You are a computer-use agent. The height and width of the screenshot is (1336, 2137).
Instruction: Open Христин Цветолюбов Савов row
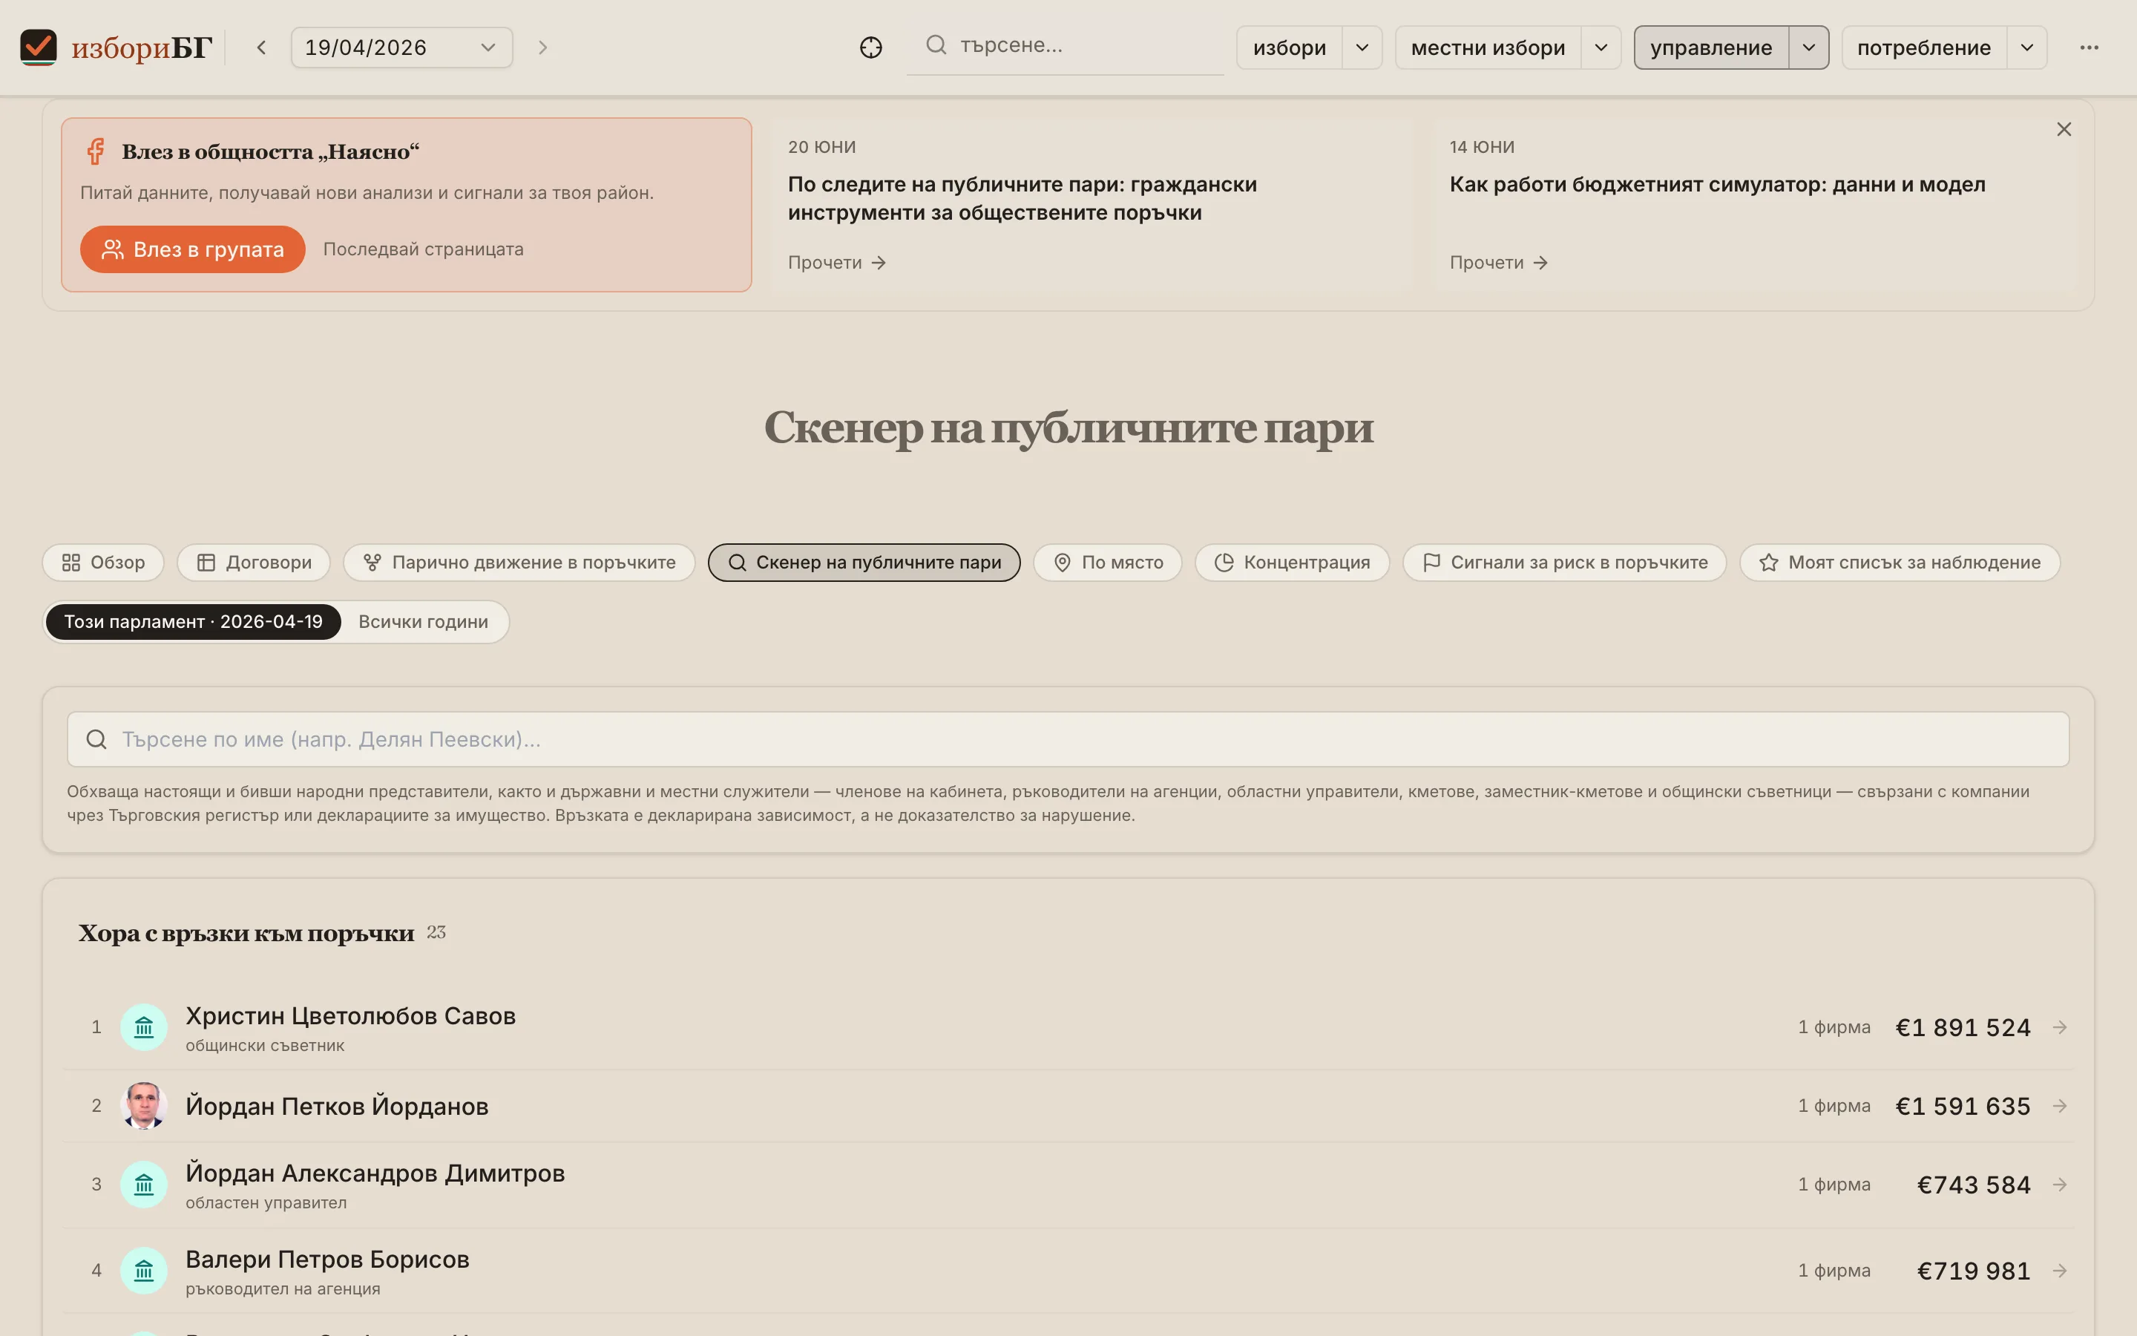click(1068, 1028)
